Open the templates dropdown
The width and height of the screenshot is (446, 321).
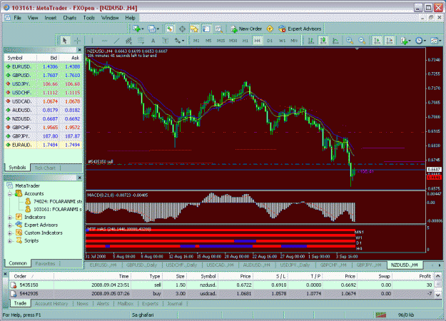coord(435,41)
